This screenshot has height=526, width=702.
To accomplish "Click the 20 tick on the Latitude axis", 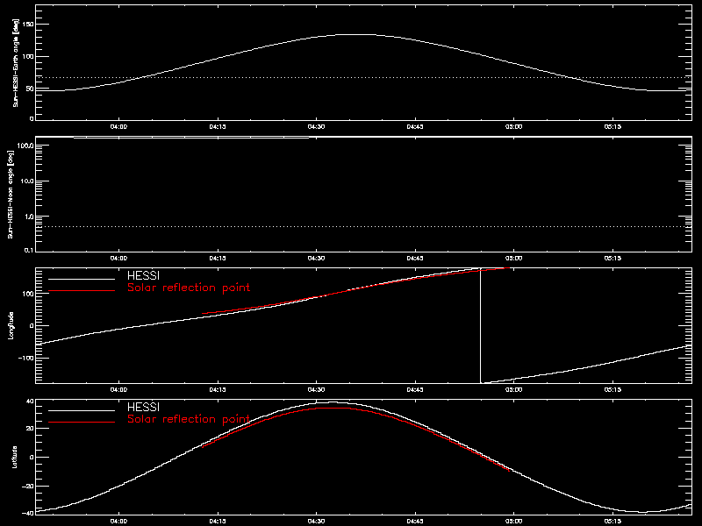I will click(30, 429).
